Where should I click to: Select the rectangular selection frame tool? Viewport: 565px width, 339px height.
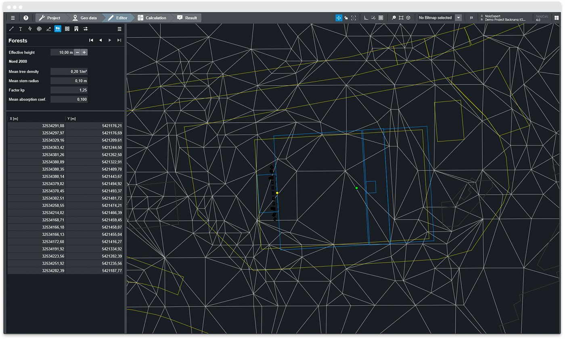tap(354, 18)
